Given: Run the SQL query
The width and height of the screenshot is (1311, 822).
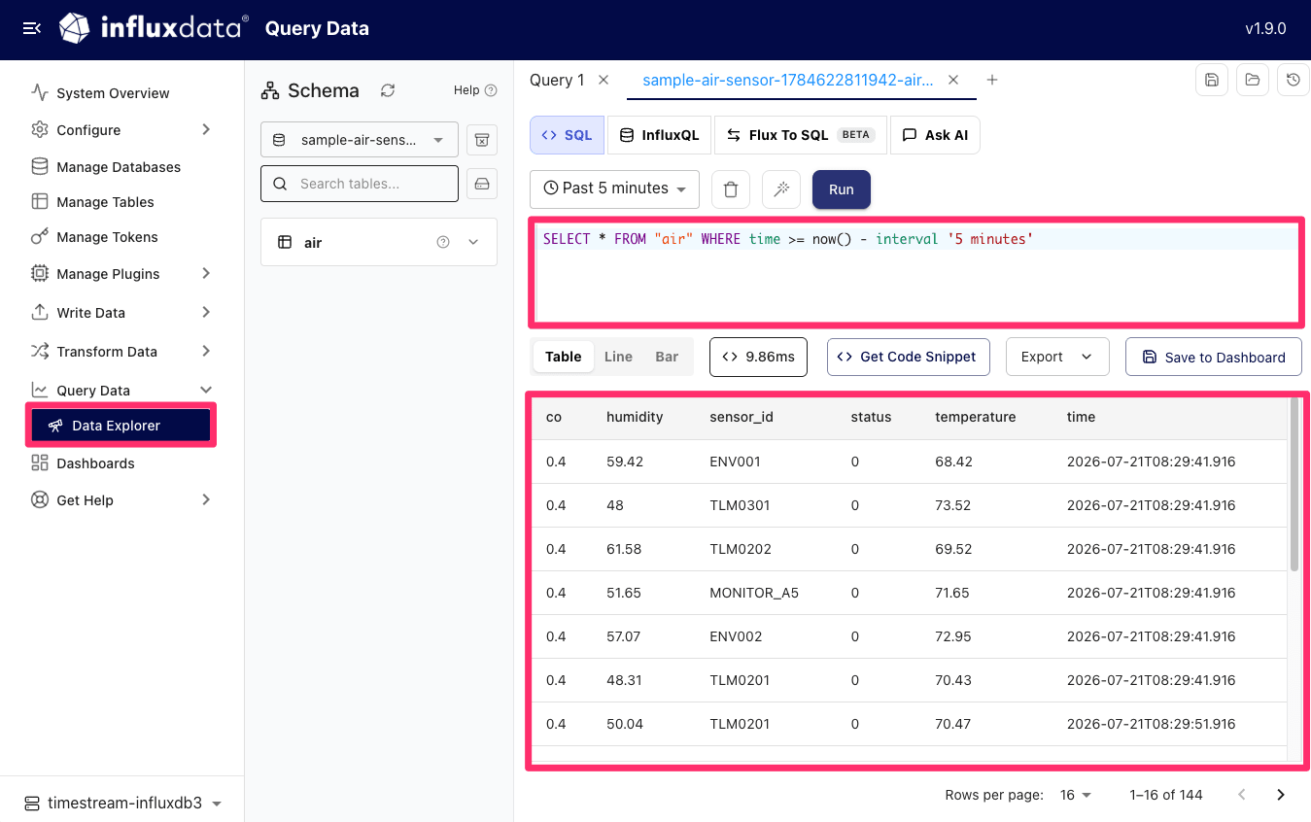Looking at the screenshot, I should pyautogui.click(x=842, y=189).
